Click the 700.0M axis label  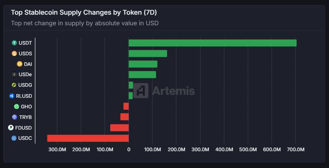click(x=296, y=149)
